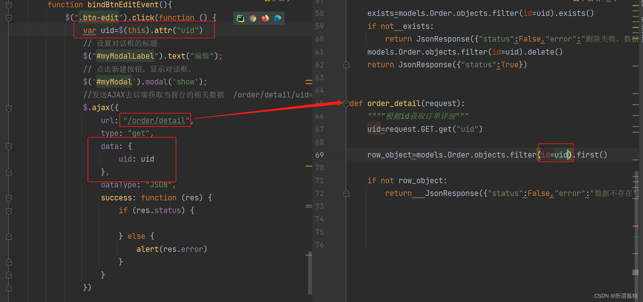Click the docstring 根据id获取订单详细

pyautogui.click(x=418, y=116)
